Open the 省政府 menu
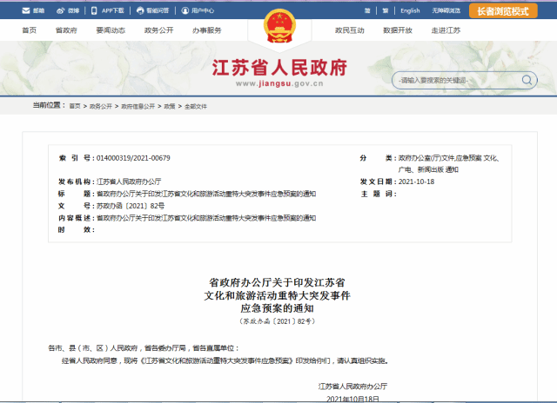Image resolution: width=557 pixels, height=403 pixels. (65, 30)
